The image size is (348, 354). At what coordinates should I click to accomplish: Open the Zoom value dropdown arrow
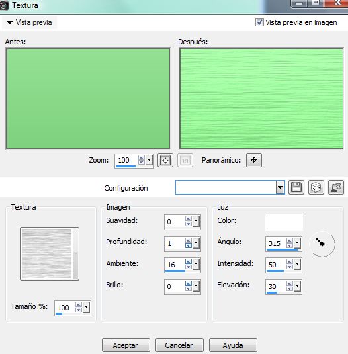149,160
